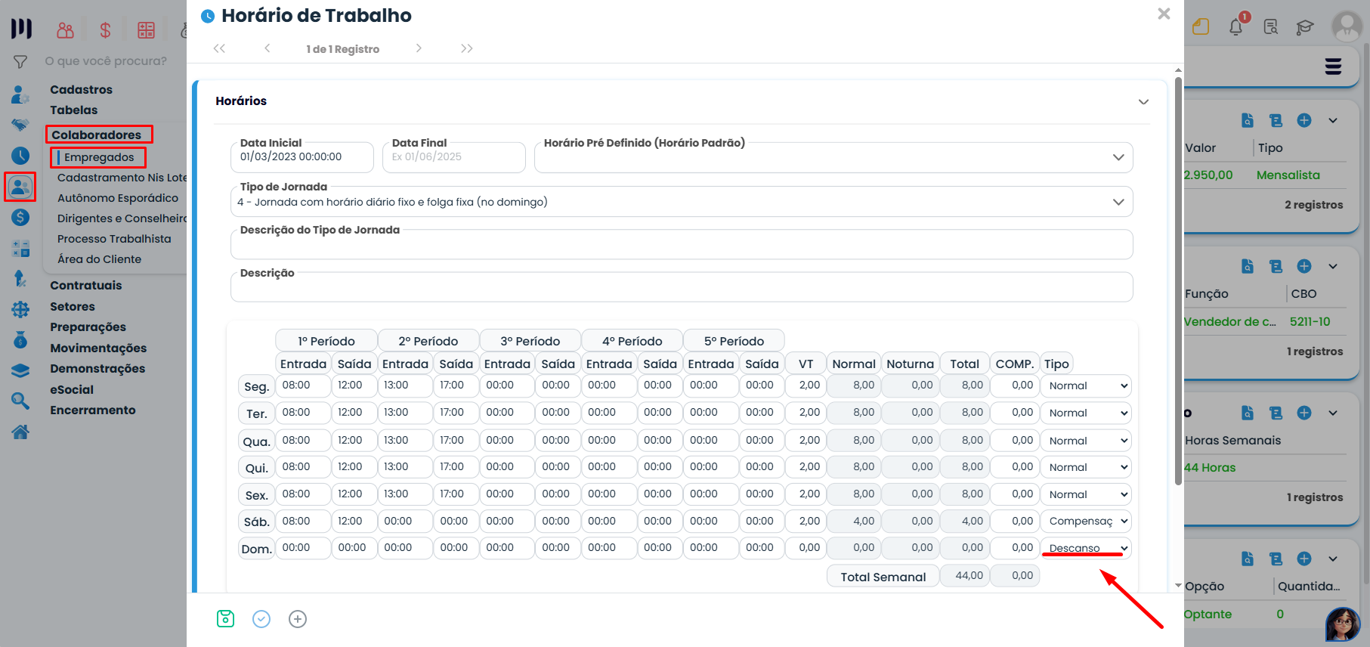
Task: Click the circled plus add-record icon
Action: click(x=298, y=619)
